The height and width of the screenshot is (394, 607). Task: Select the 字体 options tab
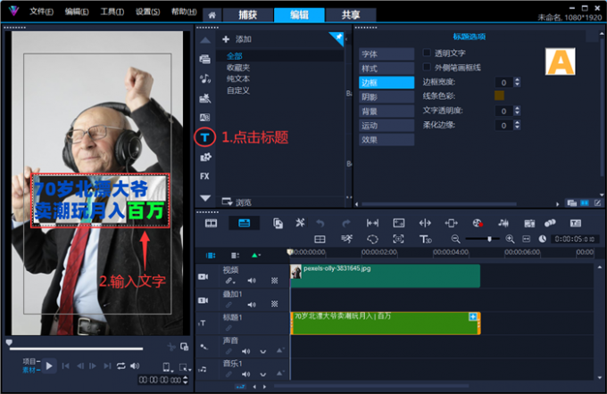coord(387,54)
